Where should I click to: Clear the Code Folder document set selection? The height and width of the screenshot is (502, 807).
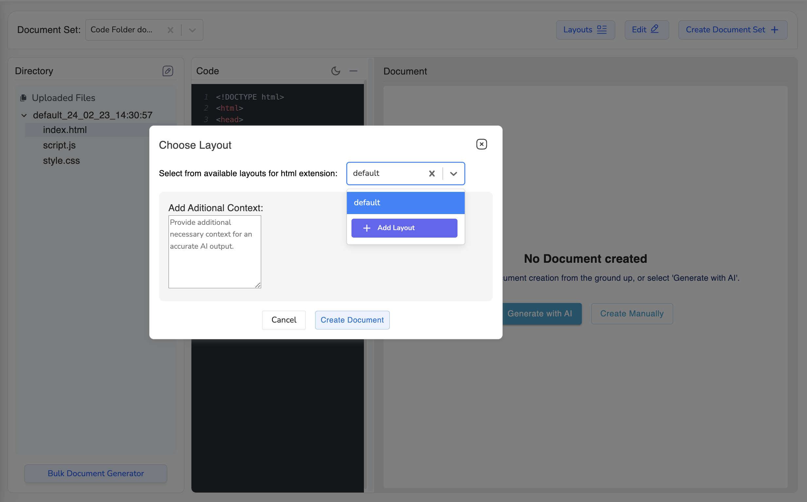coord(170,30)
